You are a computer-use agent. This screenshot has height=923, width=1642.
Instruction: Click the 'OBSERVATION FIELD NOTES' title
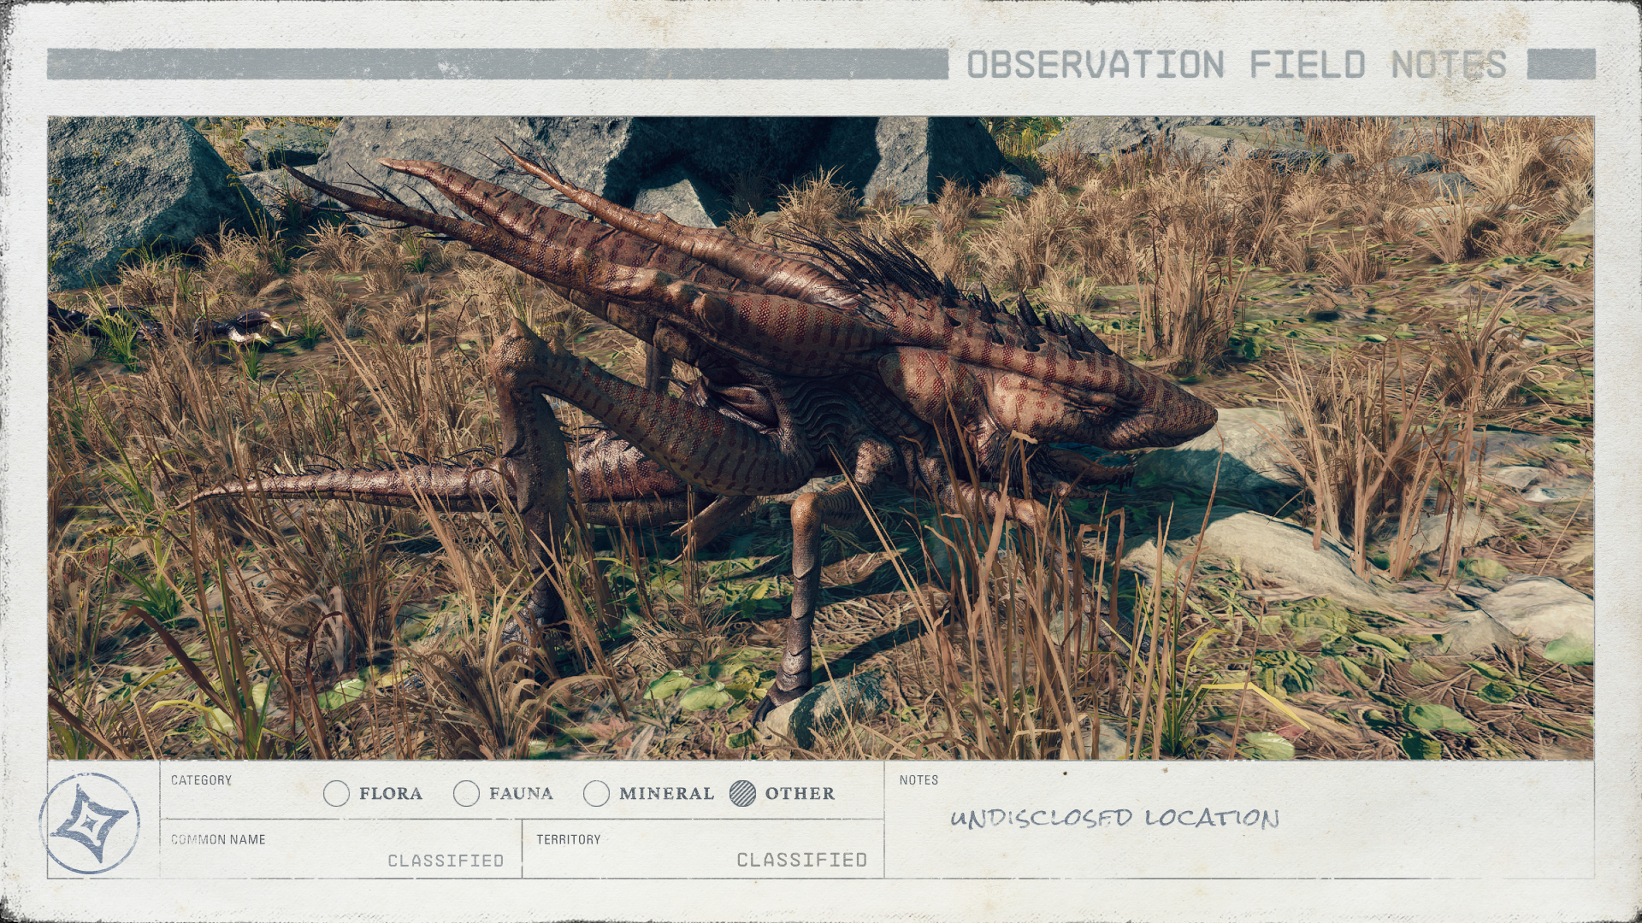click(1237, 65)
